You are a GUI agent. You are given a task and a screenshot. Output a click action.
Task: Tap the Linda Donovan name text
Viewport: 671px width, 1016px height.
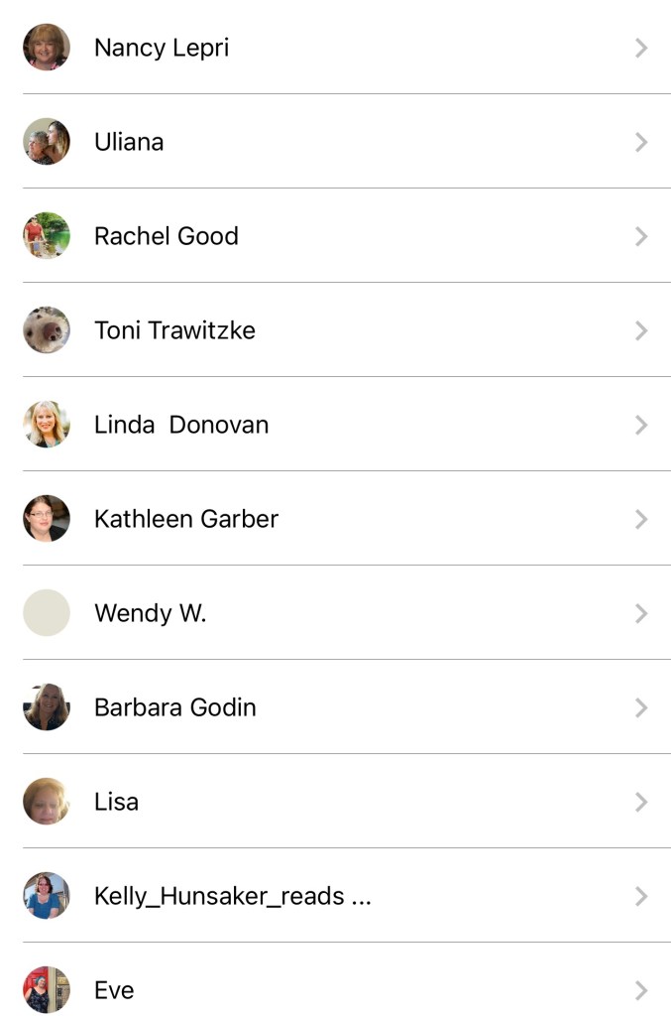point(181,425)
